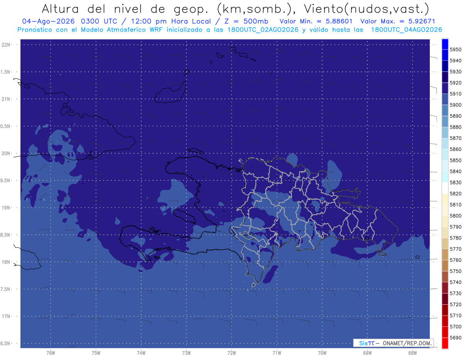Click the "5690" color bar label

click(455, 338)
